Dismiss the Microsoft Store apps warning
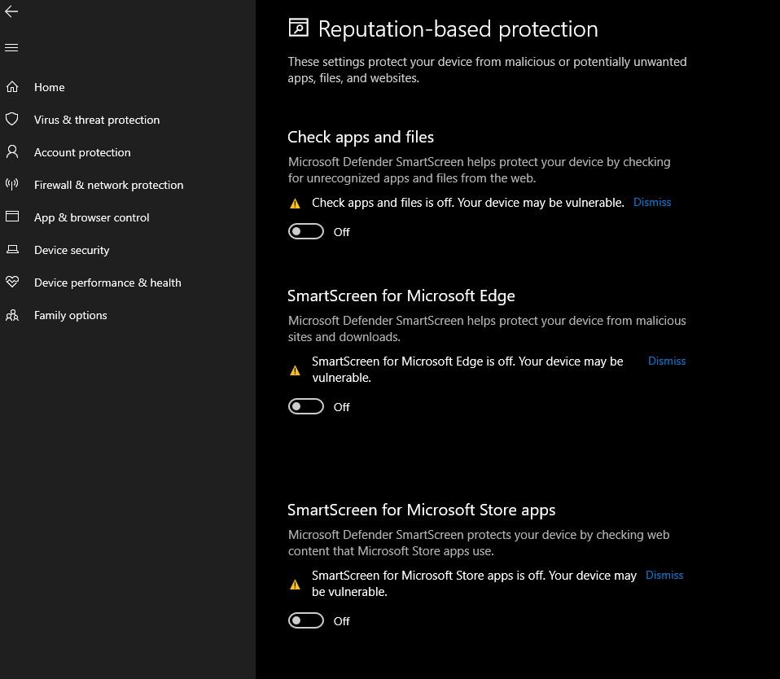 coord(664,575)
